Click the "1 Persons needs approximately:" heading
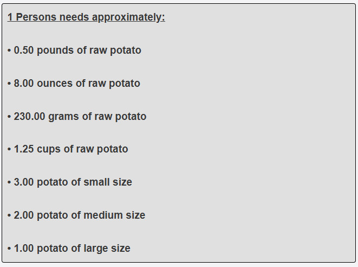The height and width of the screenshot is (267, 358). pyautogui.click(x=86, y=17)
